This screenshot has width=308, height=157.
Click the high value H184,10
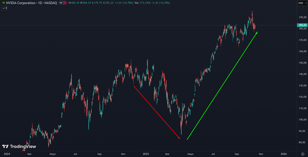(x=86, y=3)
